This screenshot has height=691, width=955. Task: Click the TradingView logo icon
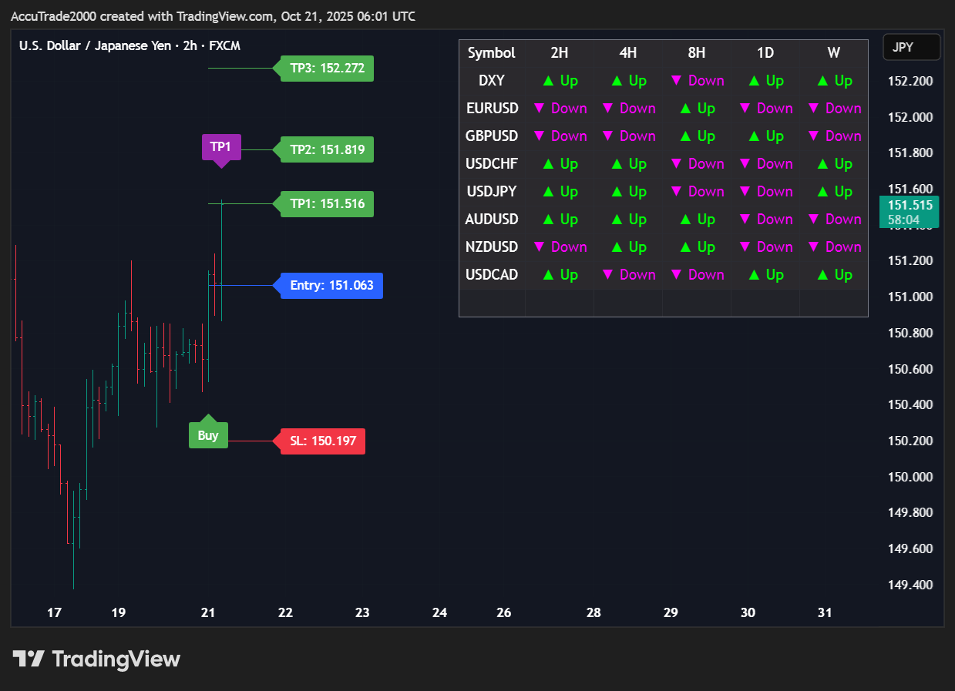[29, 659]
